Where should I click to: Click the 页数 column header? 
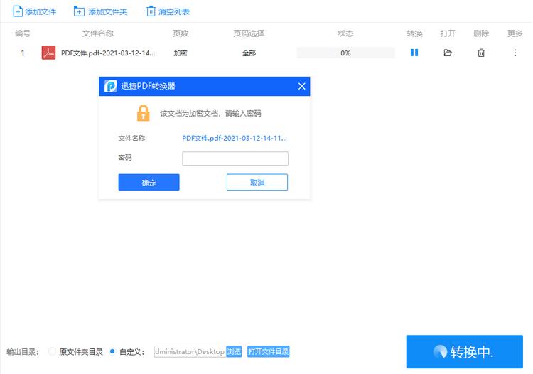[x=181, y=33]
